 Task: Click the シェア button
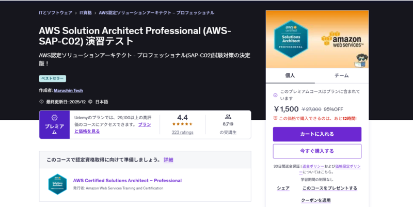point(283,188)
